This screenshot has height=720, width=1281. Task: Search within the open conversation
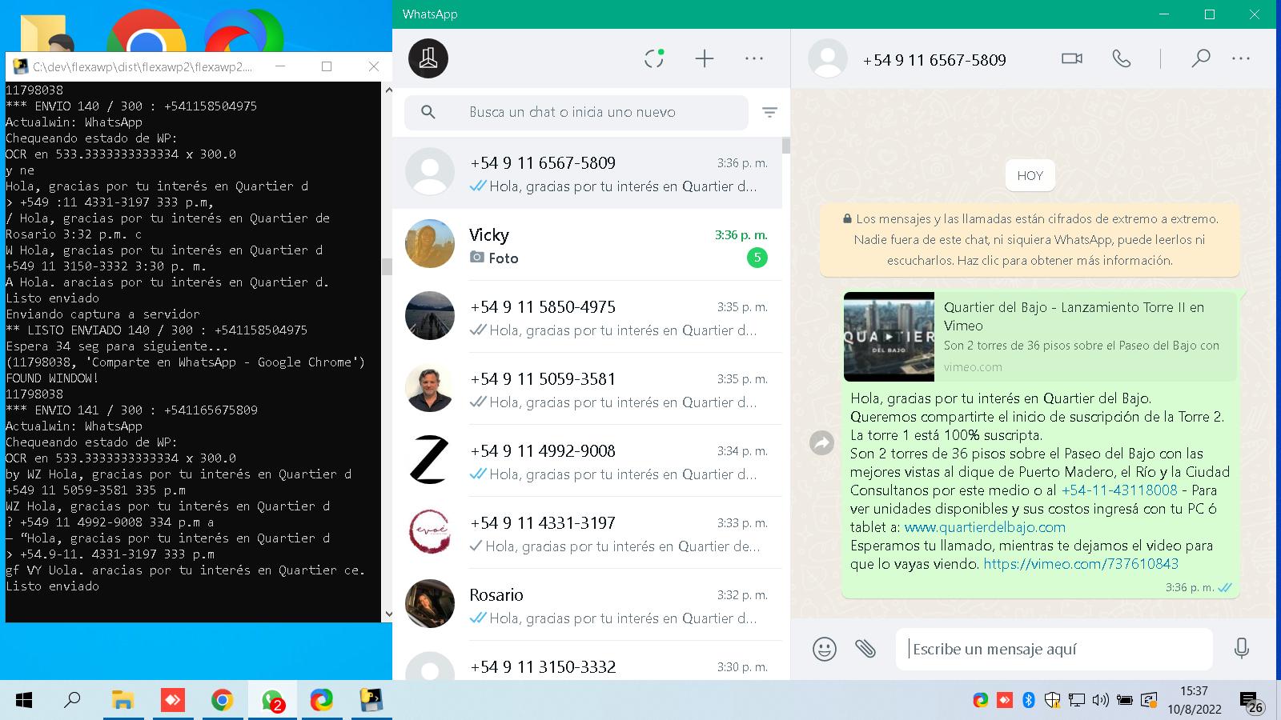[x=1200, y=58]
